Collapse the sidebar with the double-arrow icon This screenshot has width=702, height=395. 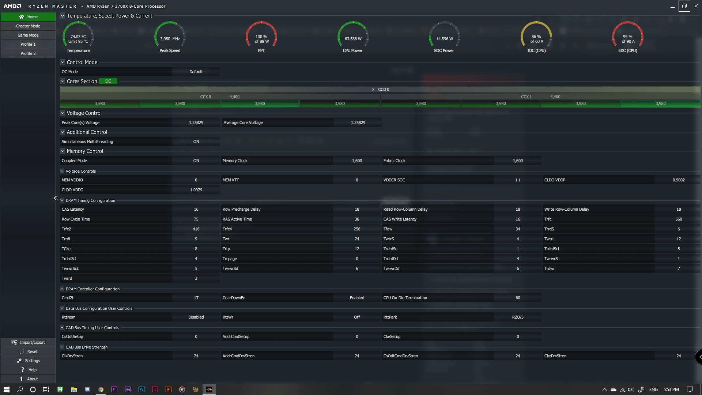pyautogui.click(x=56, y=198)
